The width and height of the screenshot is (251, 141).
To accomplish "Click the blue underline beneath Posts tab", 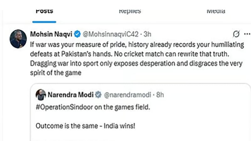I will click(x=44, y=22).
